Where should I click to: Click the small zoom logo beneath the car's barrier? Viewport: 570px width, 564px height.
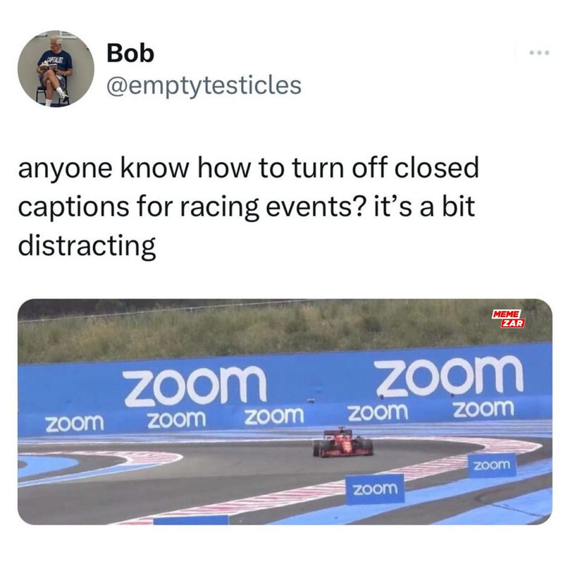pyautogui.click(x=378, y=412)
